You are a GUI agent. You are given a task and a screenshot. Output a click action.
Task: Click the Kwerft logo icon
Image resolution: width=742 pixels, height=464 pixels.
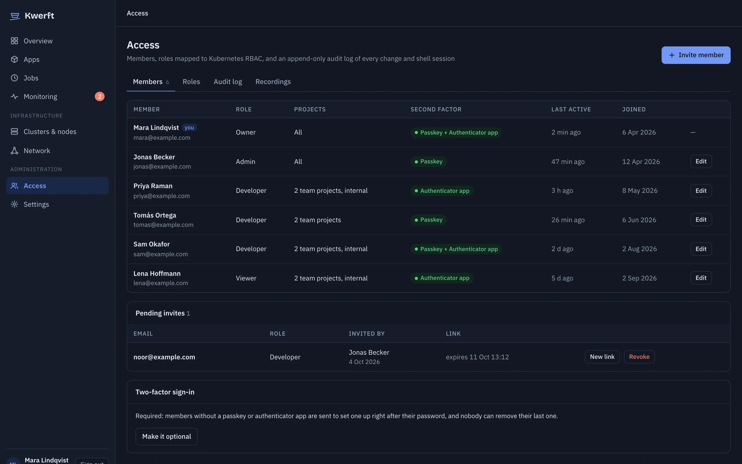pos(15,16)
